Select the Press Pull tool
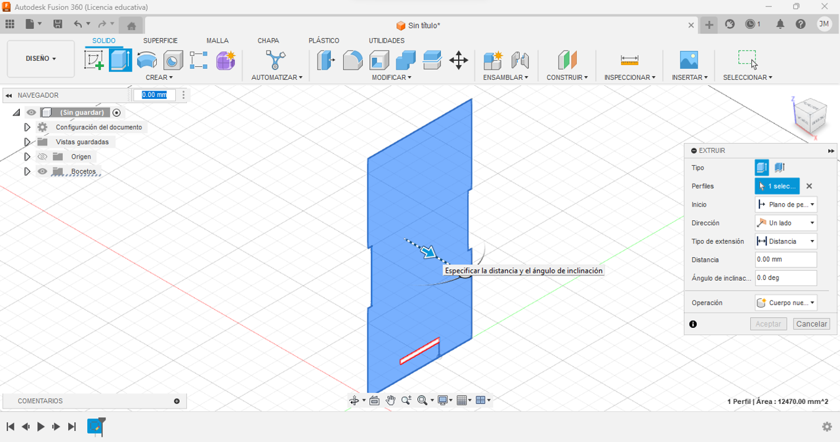This screenshot has height=442, width=840. pos(325,60)
